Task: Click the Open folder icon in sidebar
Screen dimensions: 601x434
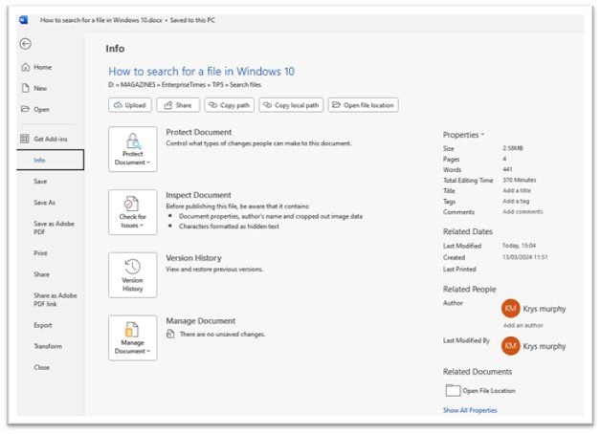Action: [25, 109]
